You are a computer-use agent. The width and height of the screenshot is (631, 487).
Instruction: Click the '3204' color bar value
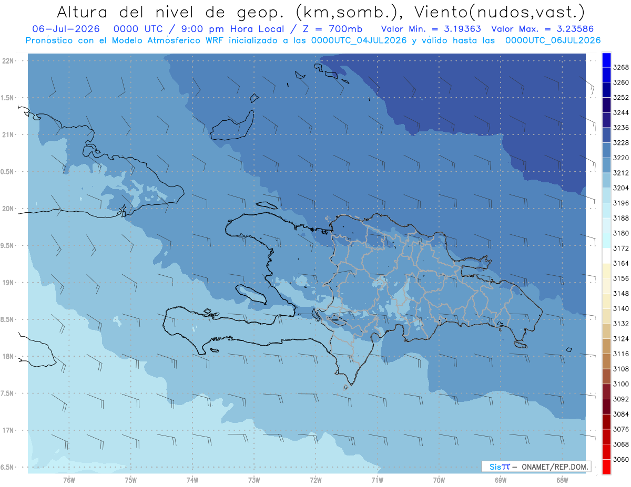(620, 188)
